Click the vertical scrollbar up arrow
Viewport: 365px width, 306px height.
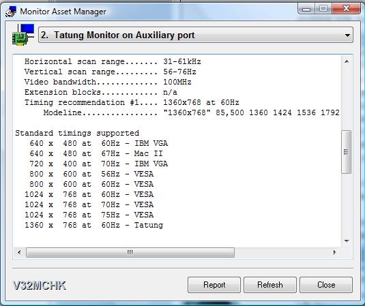click(347, 61)
